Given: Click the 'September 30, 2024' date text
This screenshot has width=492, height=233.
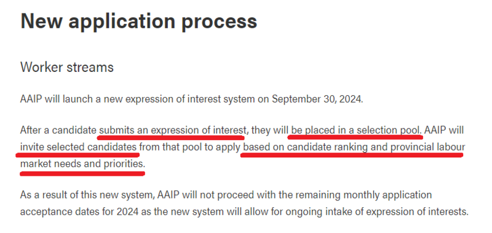Looking at the screenshot, I should click(317, 99).
